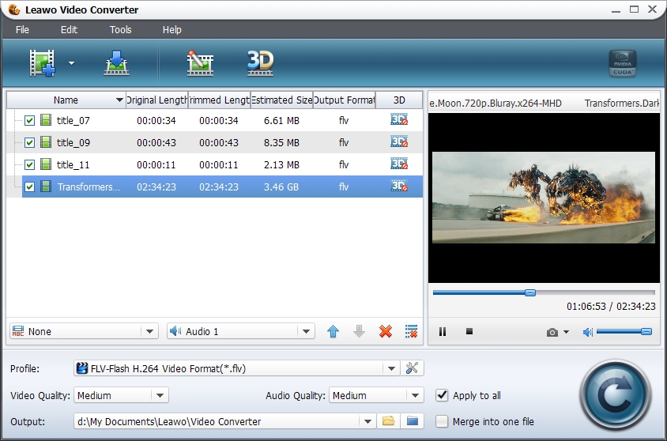The height and width of the screenshot is (441, 667).
Task: Click the scrolling file title above preview
Action: tap(544, 103)
